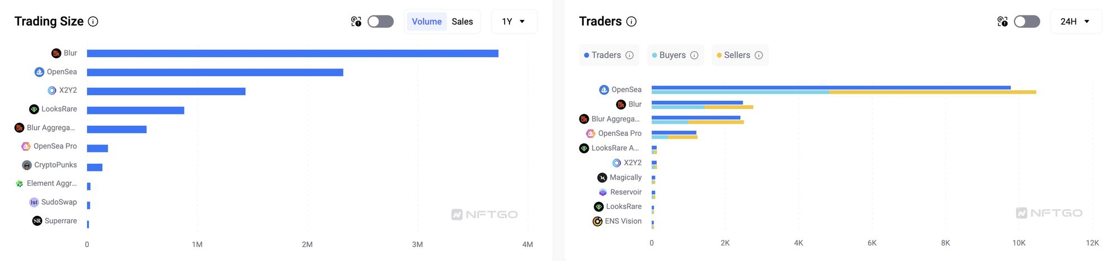Image resolution: width=1115 pixels, height=261 pixels.
Task: Click the SudoSwap marketplace icon
Action: coord(34,203)
